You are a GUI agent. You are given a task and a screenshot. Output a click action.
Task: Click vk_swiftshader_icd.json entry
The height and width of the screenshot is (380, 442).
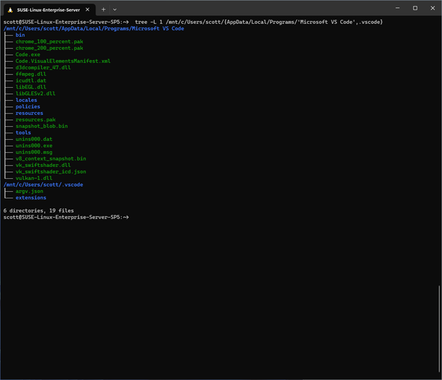[51, 172]
